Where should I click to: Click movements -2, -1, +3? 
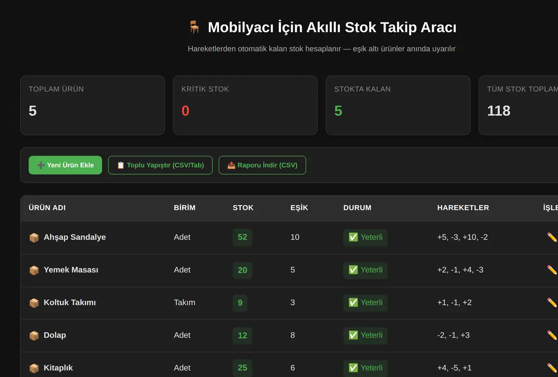[453, 335]
